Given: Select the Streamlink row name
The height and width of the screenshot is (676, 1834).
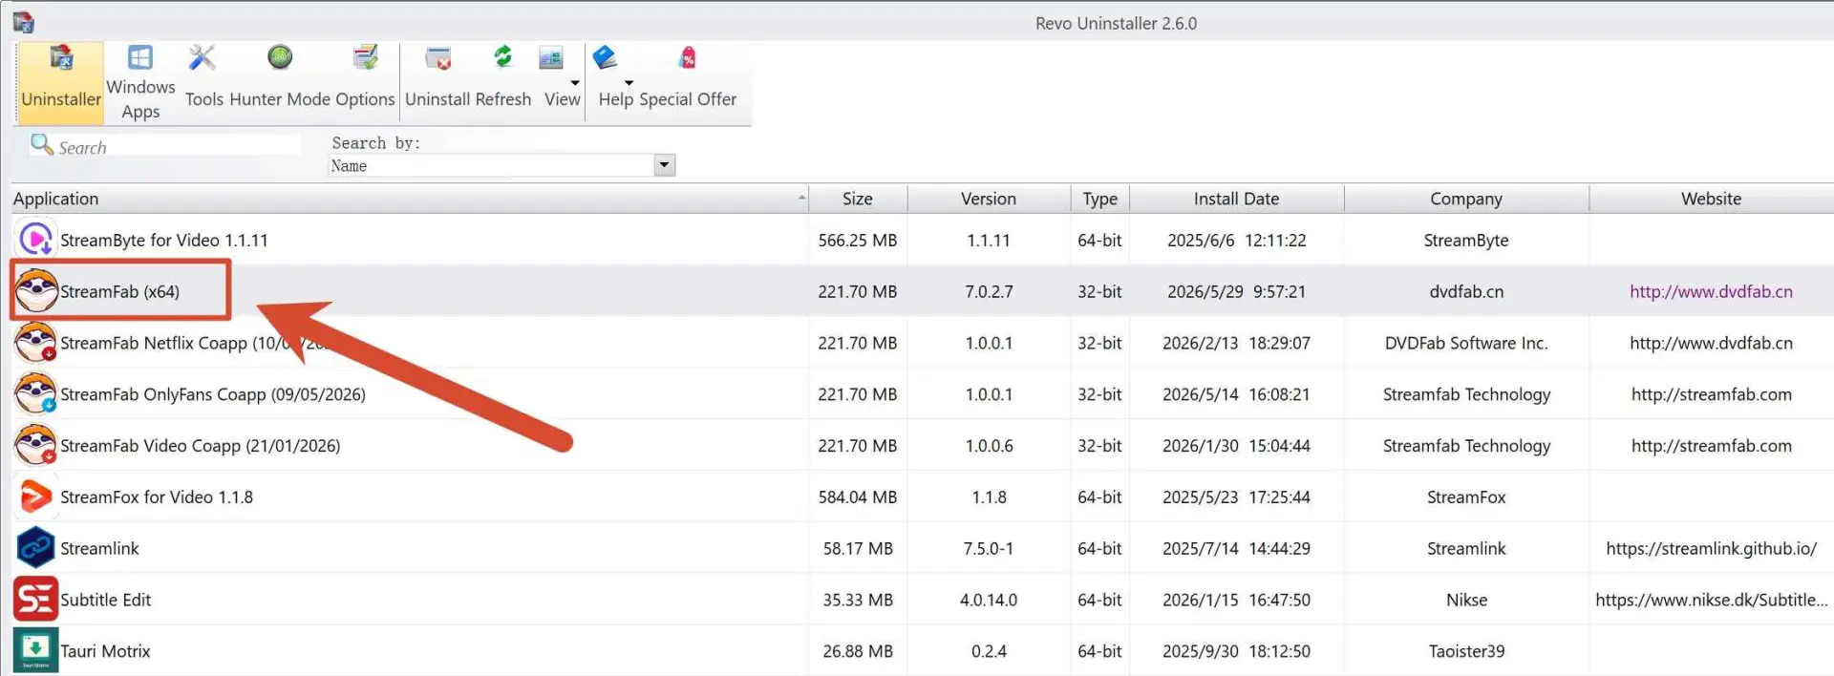Looking at the screenshot, I should coord(99,548).
